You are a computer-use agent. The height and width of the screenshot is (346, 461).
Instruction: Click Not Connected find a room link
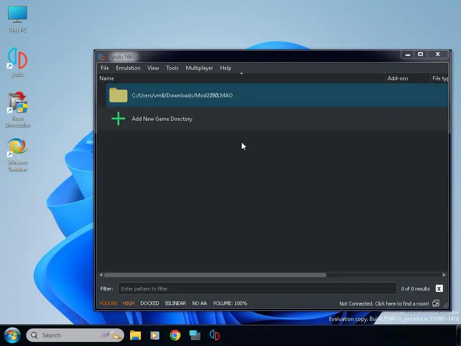(384, 304)
